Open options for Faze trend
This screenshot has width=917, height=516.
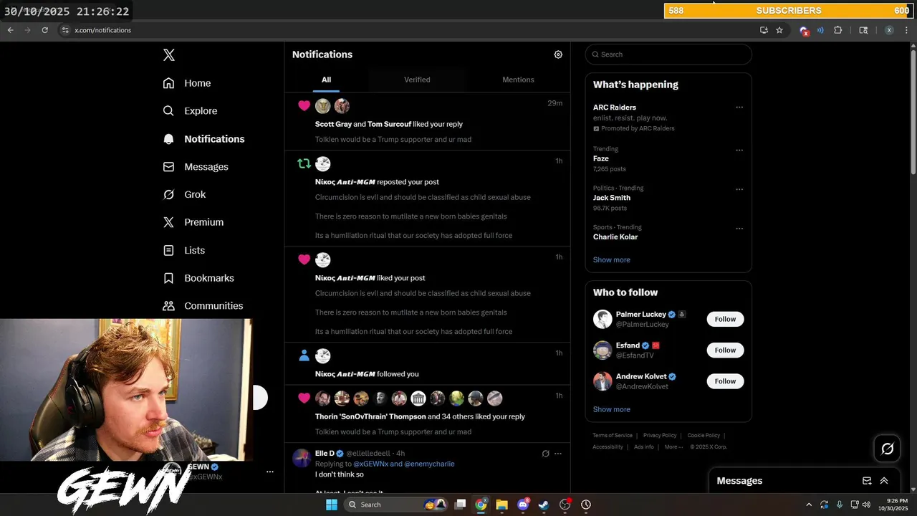click(739, 150)
